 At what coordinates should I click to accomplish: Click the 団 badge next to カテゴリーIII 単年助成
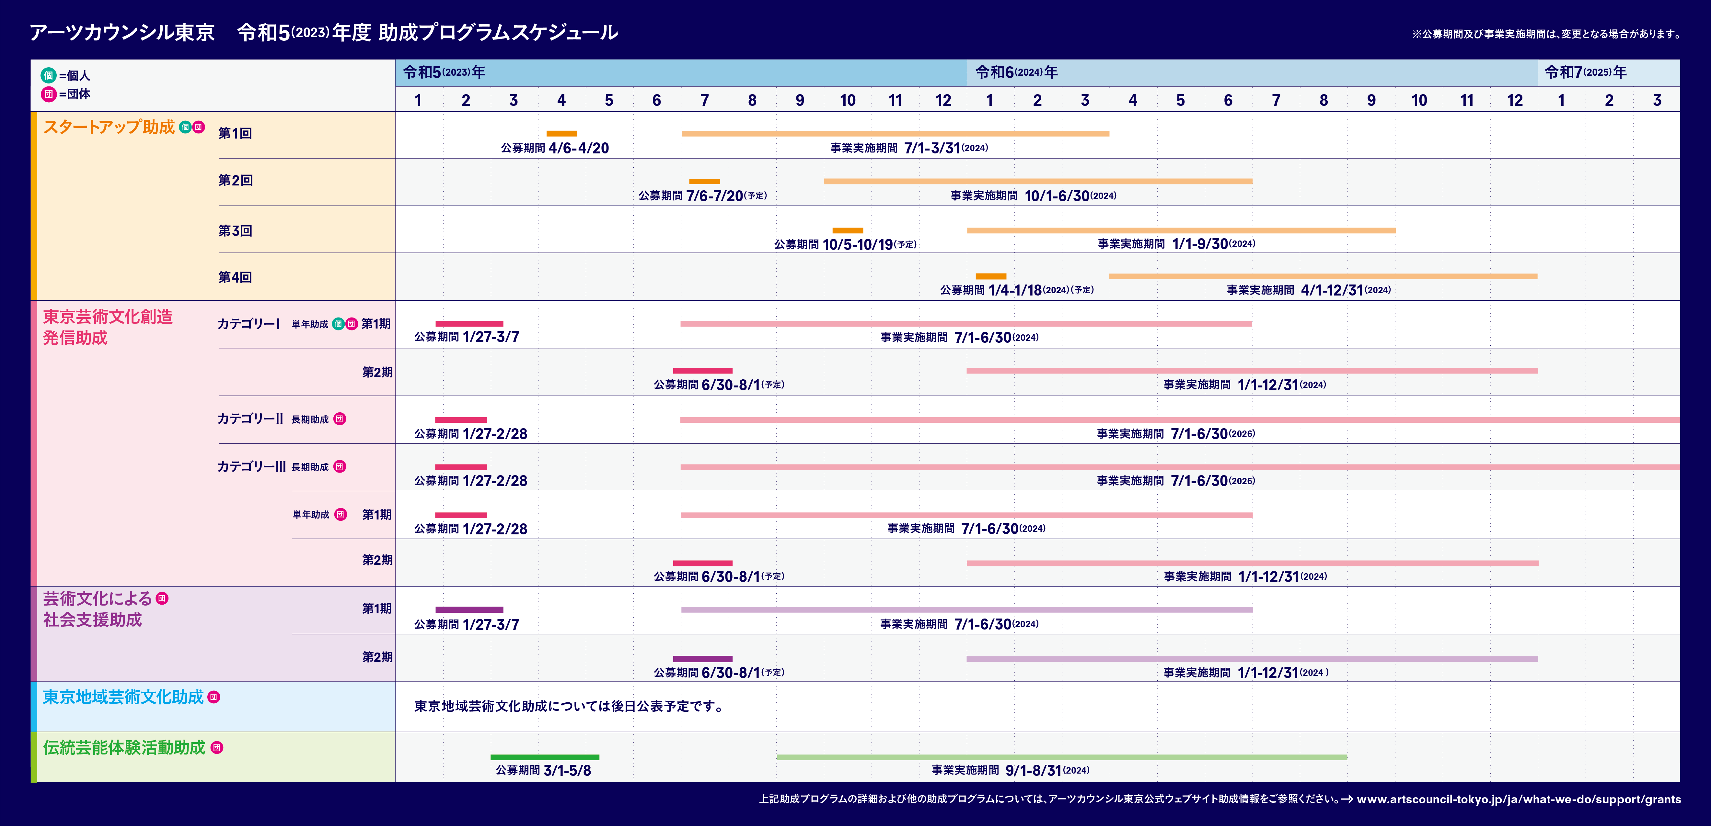pos(341,514)
